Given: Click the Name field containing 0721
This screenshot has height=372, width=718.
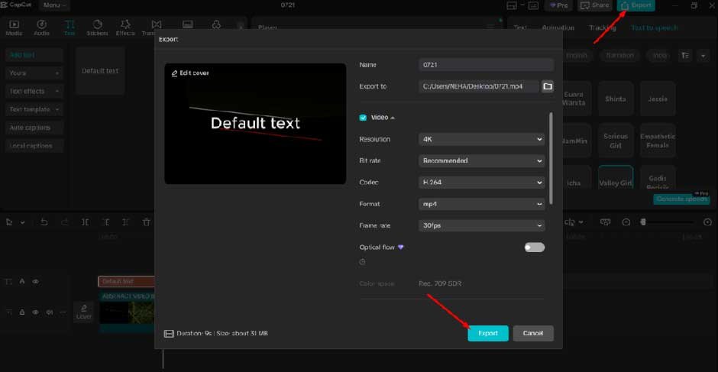Looking at the screenshot, I should [486, 65].
